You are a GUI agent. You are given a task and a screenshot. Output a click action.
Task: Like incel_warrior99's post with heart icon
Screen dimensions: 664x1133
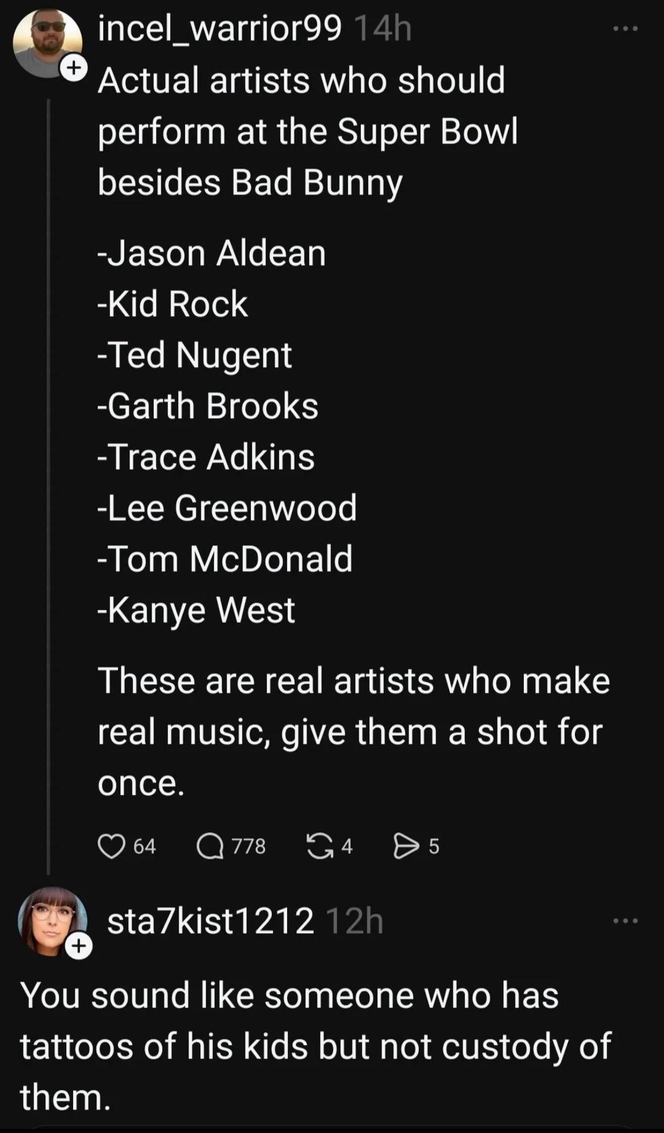(111, 846)
